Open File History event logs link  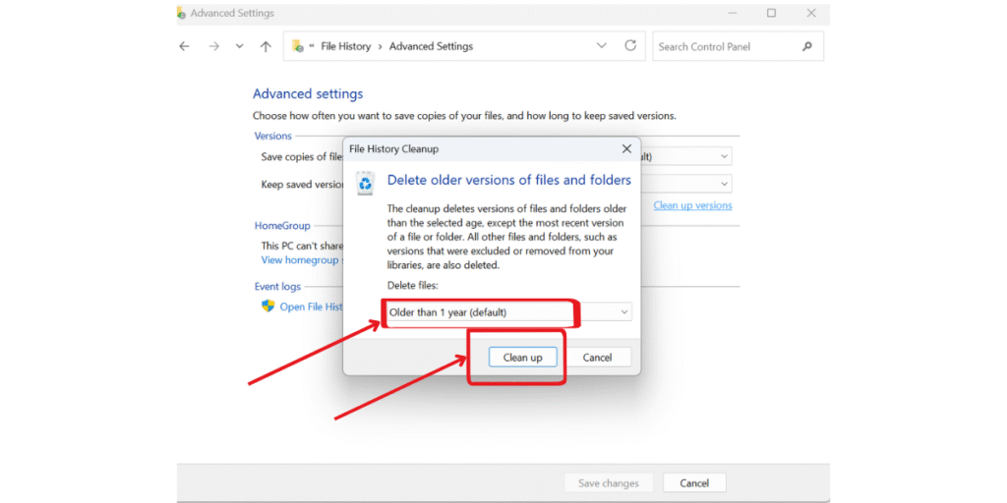311,307
